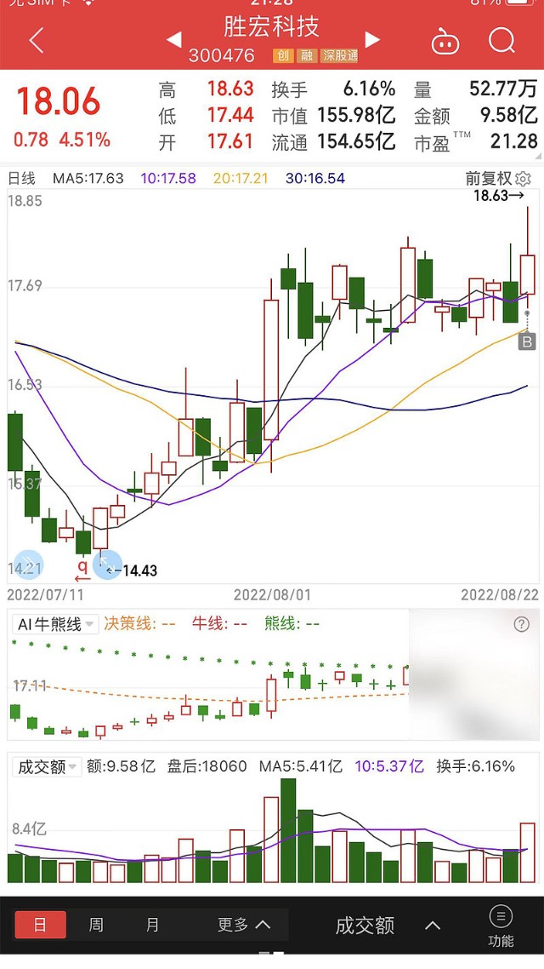This screenshot has height=969, width=544.
Task: Open chart settings gear beside 前复权
Action: coord(524,179)
